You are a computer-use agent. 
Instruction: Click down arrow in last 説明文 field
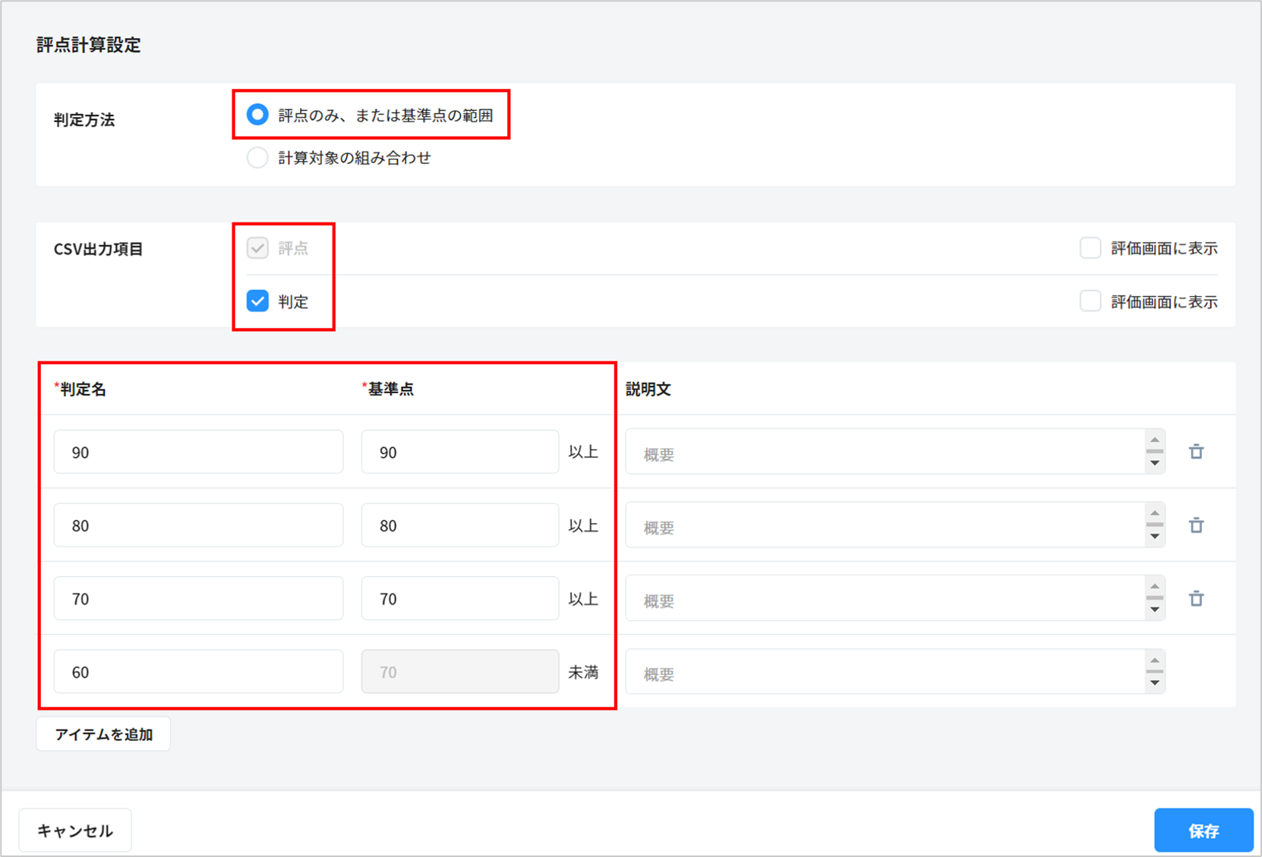click(x=1154, y=683)
